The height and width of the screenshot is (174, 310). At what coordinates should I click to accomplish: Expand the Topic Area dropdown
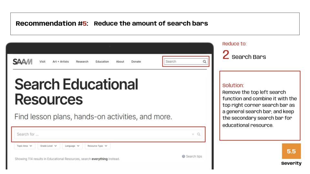25,146
